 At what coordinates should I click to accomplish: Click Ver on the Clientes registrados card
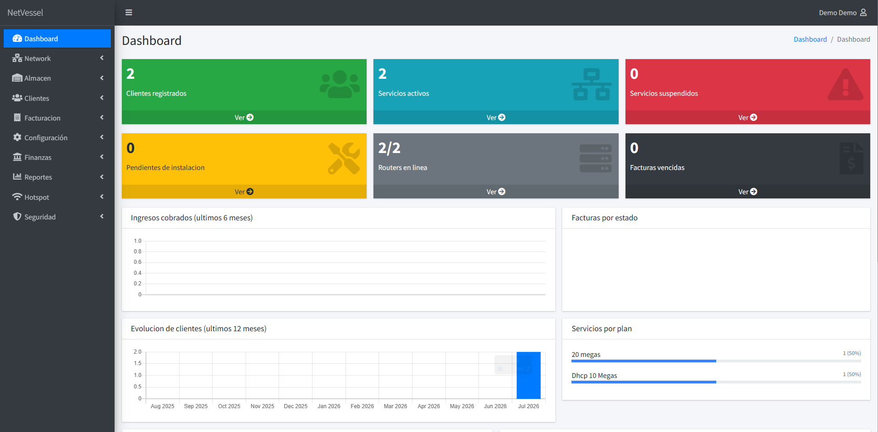[244, 117]
